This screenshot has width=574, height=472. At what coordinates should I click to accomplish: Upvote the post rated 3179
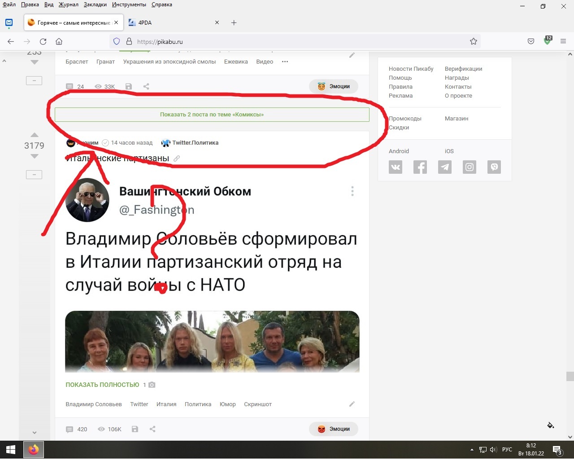coord(35,135)
